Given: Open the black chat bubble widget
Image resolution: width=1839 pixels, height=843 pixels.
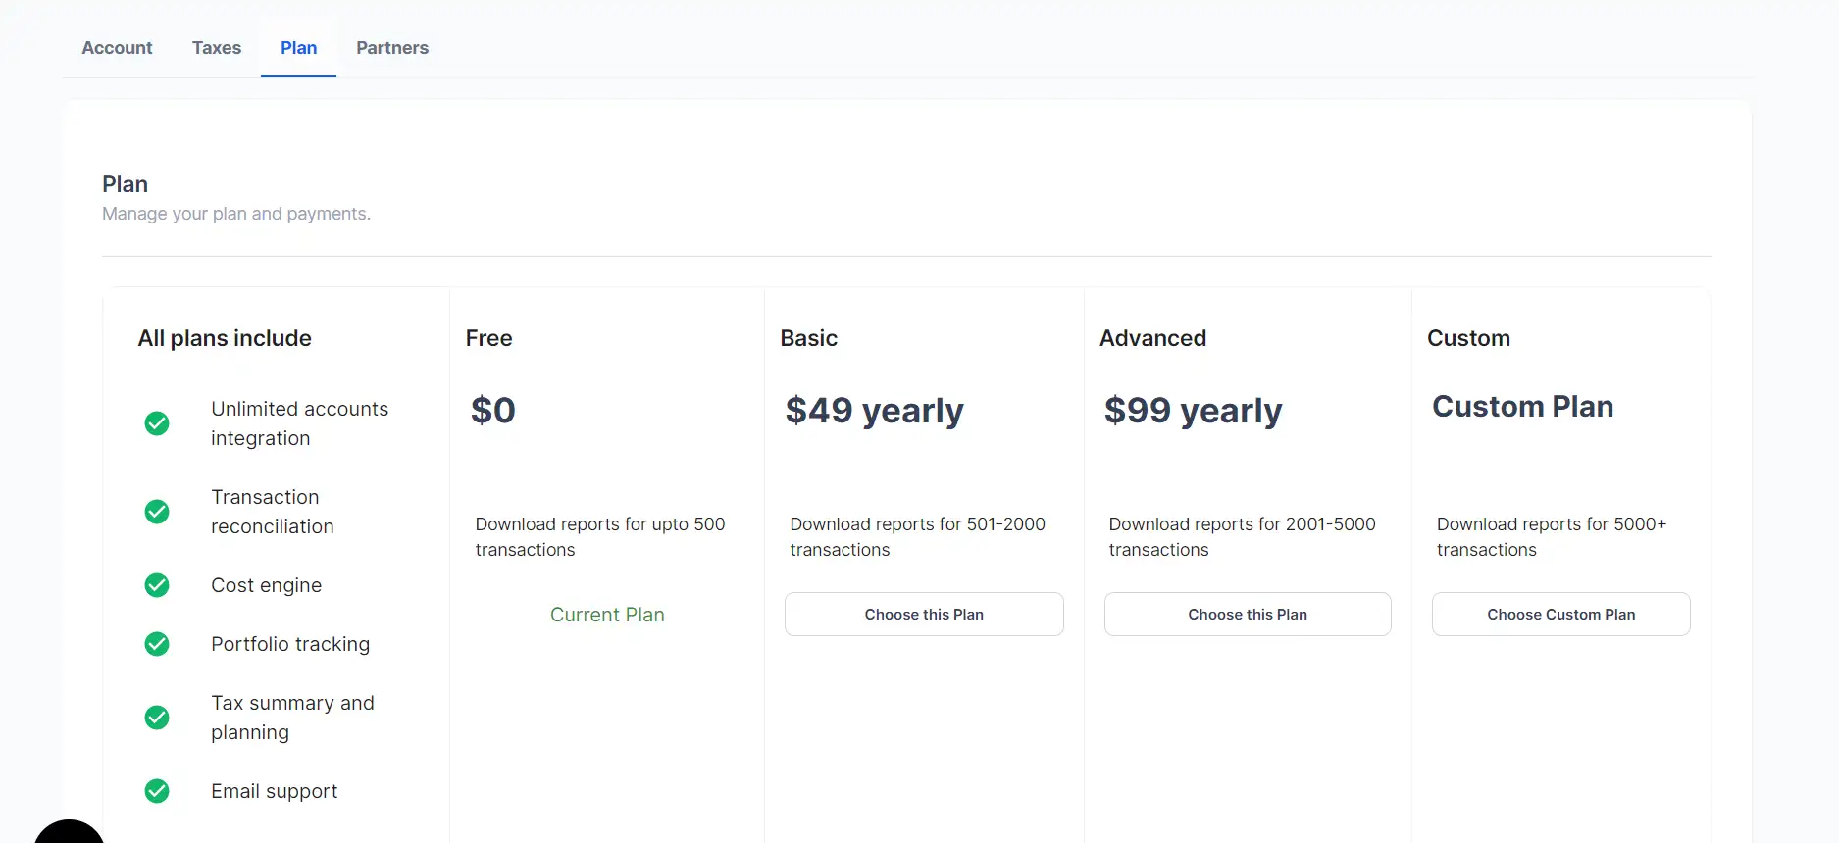Looking at the screenshot, I should [x=69, y=832].
